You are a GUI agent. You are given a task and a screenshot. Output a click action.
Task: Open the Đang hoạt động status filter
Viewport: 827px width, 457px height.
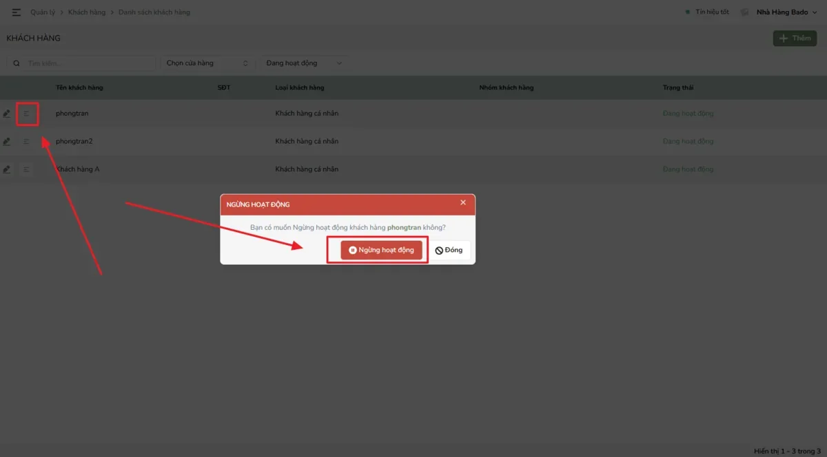[304, 63]
